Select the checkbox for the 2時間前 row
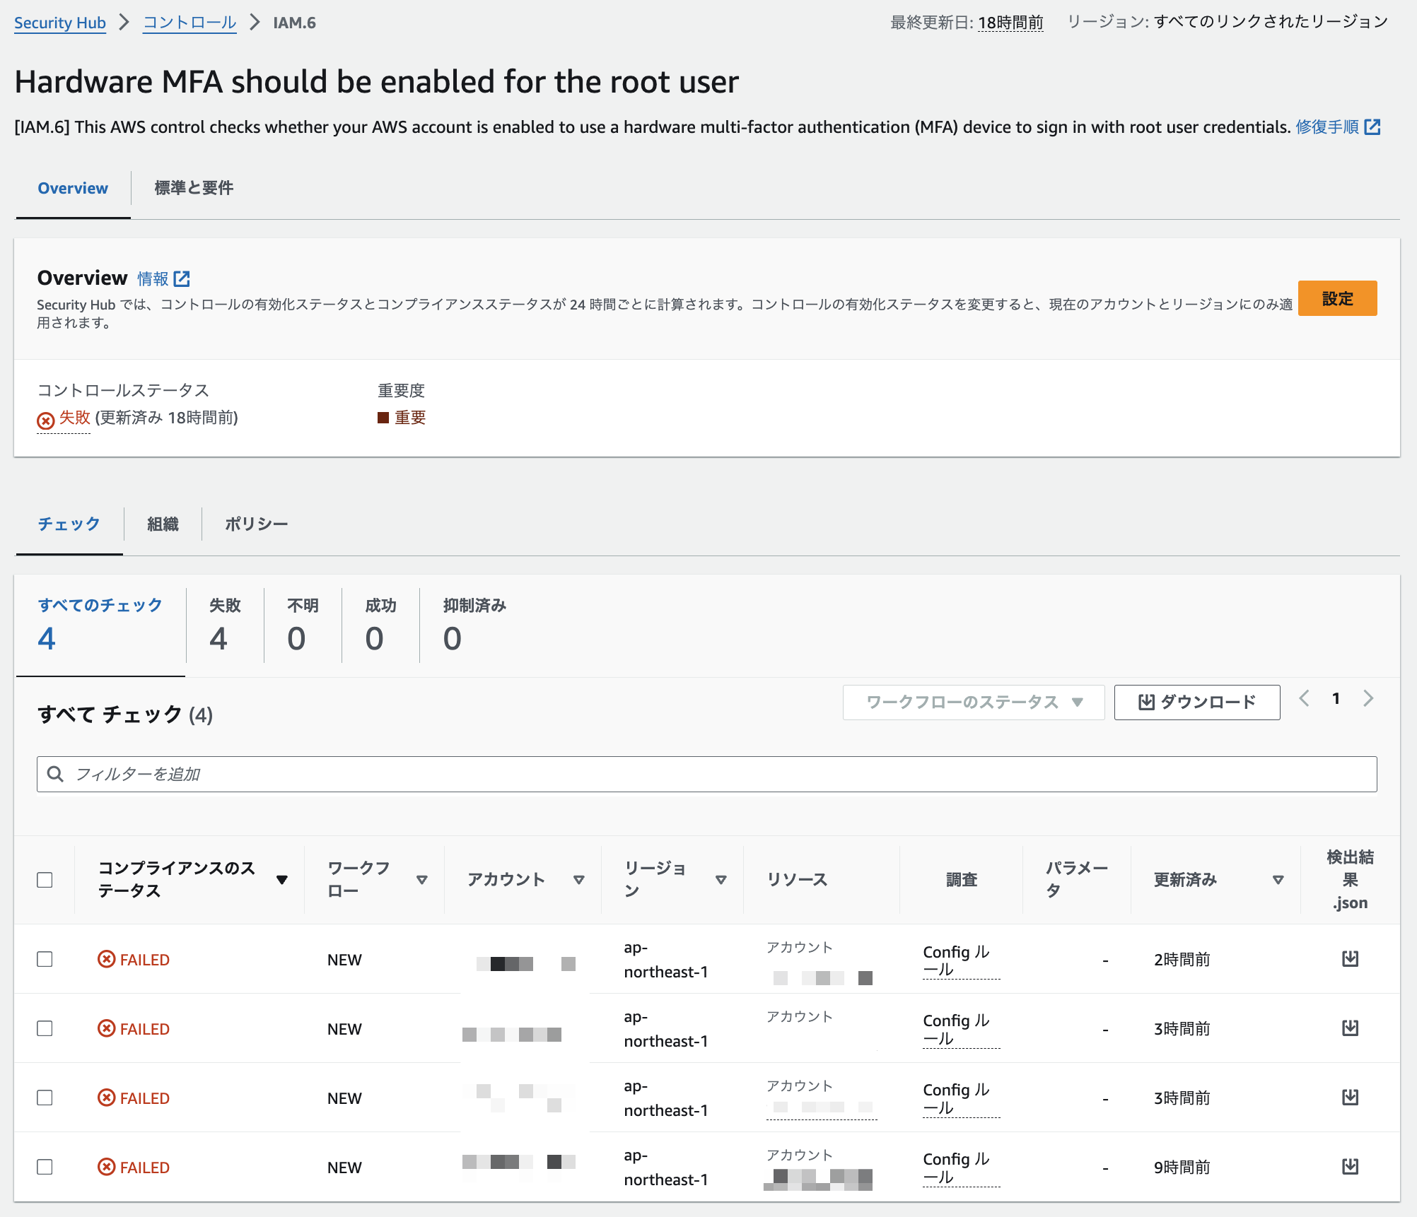 (x=45, y=959)
